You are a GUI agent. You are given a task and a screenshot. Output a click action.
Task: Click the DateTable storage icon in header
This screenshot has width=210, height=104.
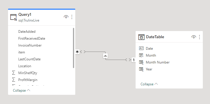141,37
